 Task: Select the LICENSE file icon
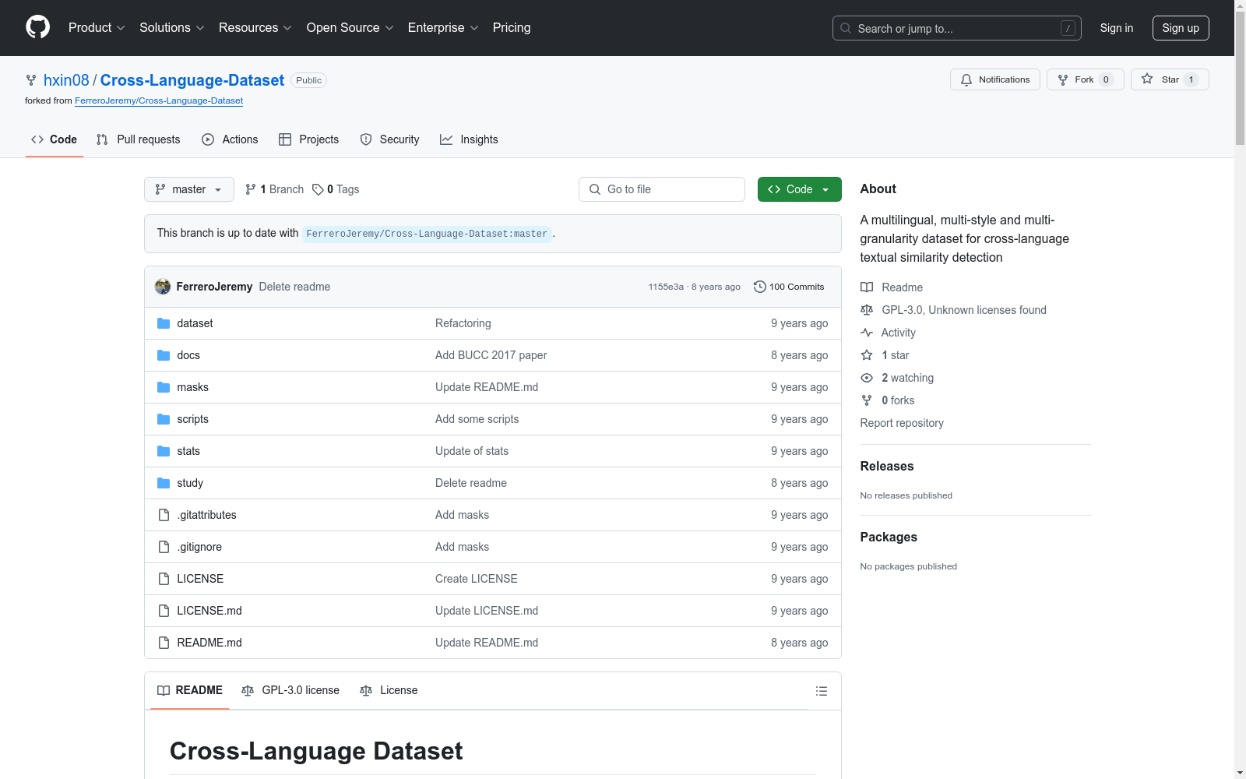[164, 579]
